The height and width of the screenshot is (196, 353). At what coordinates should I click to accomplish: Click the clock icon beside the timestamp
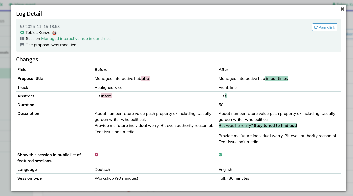22,27
